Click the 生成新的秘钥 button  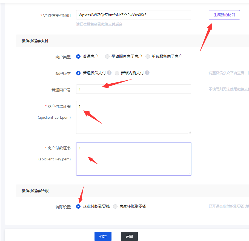(224, 15)
